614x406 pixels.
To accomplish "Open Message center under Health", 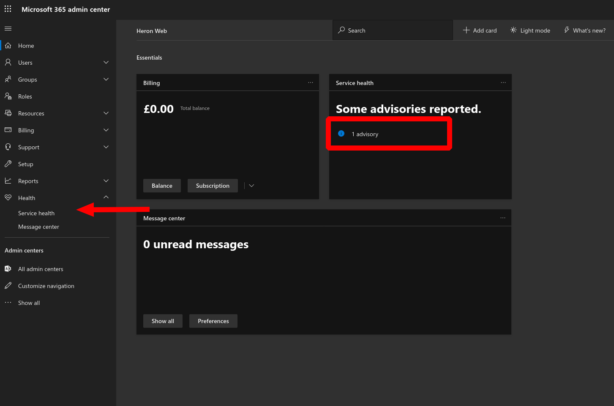I will [x=38, y=227].
